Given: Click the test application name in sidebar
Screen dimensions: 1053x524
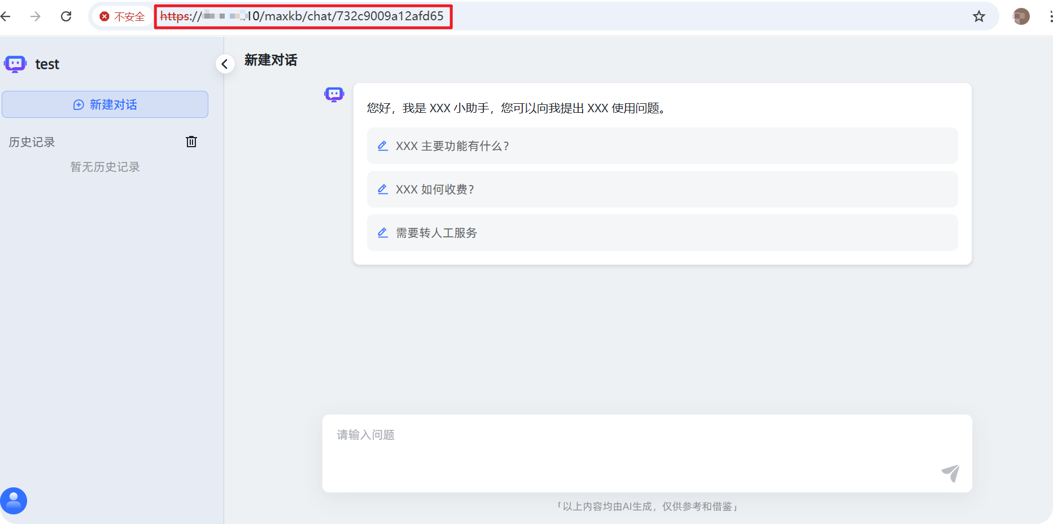Looking at the screenshot, I should click(x=47, y=64).
